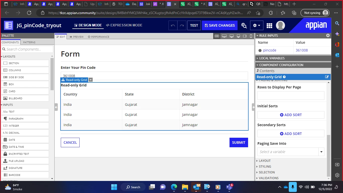The width and height of the screenshot is (343, 193).
Task: Select the Columns layout component
Action: (x=25, y=70)
